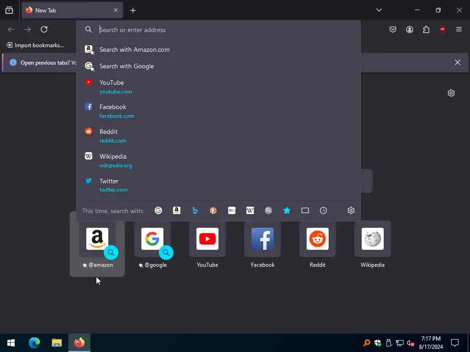Open the @google shortcut tile
Viewport: 470px width, 352px height.
152,244
